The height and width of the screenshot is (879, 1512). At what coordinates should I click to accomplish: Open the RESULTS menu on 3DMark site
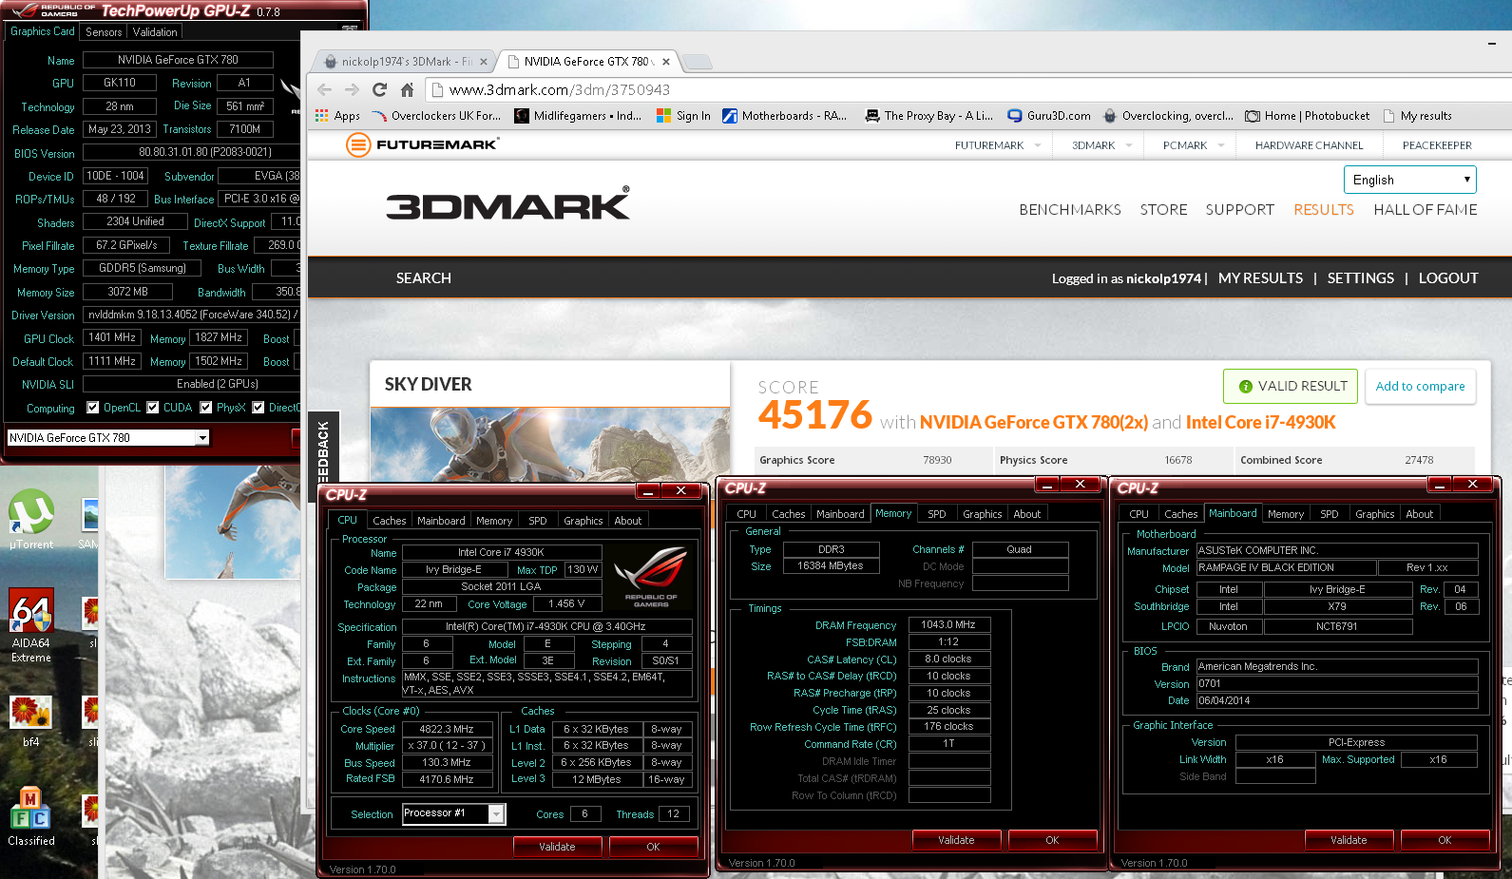pyautogui.click(x=1323, y=210)
